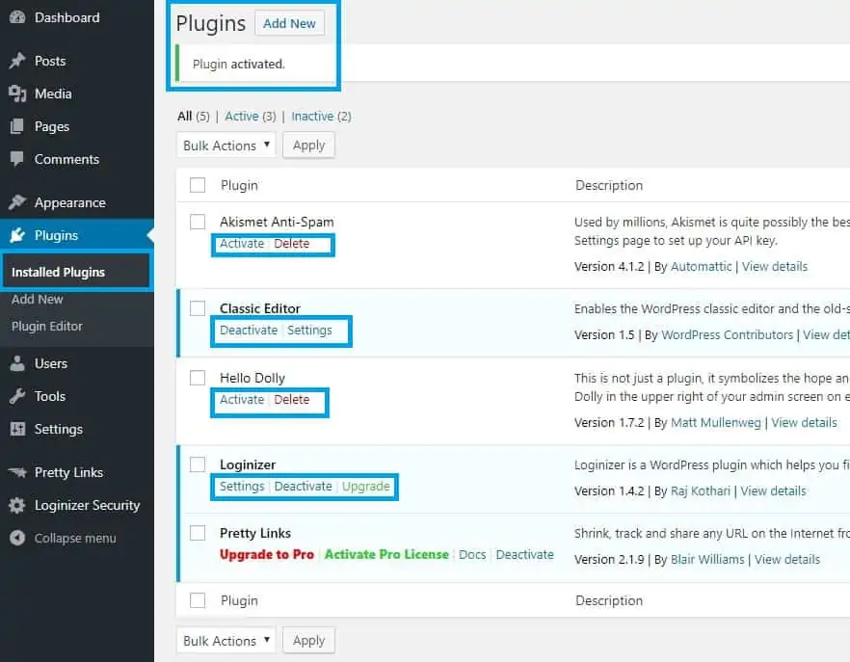Click the Tools wrench icon
Viewport: 850px width, 662px height.
[17, 396]
